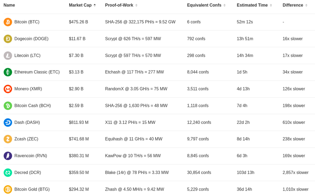Viewport: 315px width, 196px height.
Task: Click the Name column header
Action: [x=9, y=5]
